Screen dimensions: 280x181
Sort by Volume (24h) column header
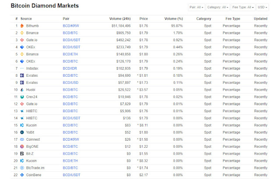(120, 18)
